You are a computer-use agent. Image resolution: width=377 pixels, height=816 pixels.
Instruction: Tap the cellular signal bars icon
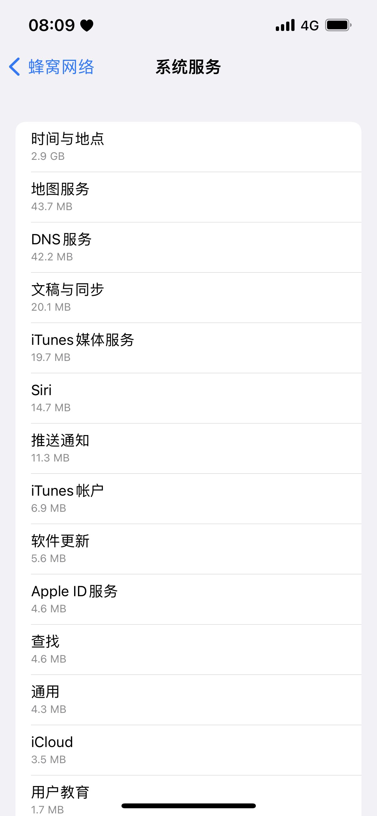(285, 25)
